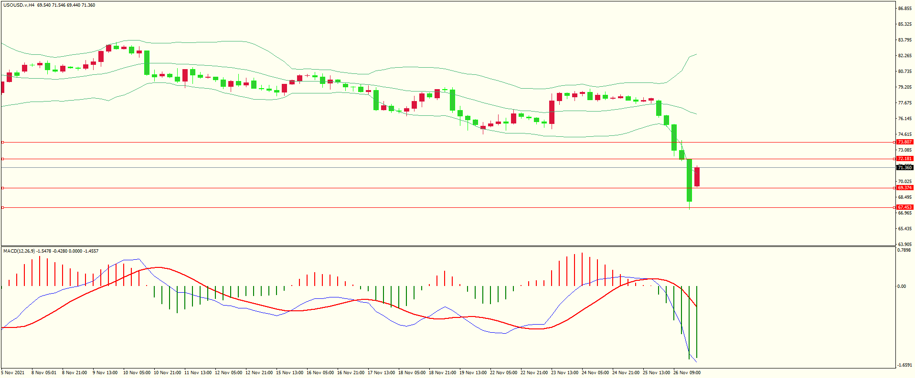
Task: Click left anchor handle of 67.453 line
Action: pyautogui.click(x=2, y=207)
